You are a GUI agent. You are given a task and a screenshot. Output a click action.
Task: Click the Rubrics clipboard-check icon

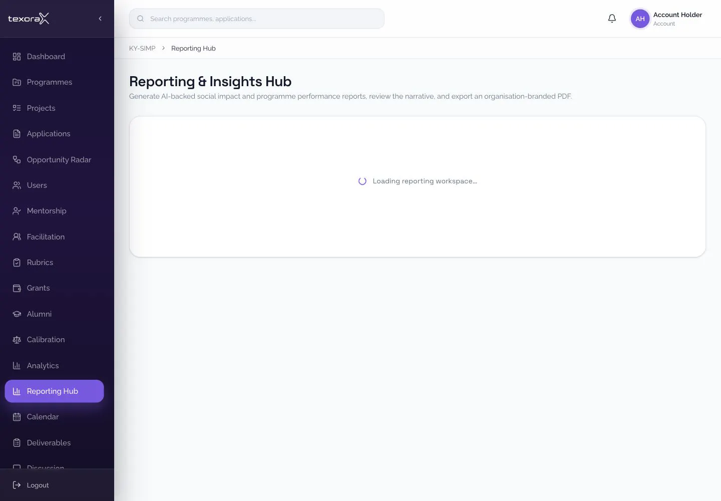17,263
